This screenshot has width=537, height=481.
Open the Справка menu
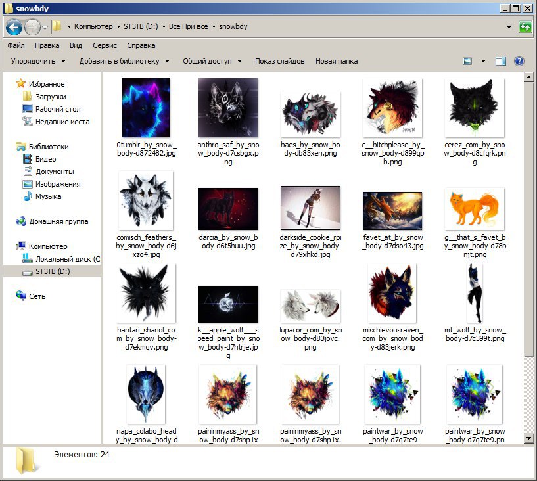(x=141, y=45)
